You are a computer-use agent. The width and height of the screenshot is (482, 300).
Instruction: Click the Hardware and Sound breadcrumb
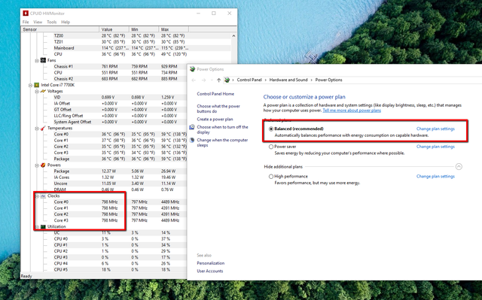(x=288, y=80)
